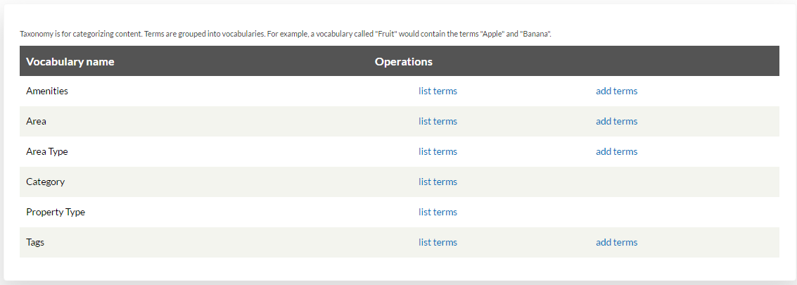The image size is (797, 285).
Task: Show list terms for Category vocabulary
Action: pyautogui.click(x=438, y=182)
